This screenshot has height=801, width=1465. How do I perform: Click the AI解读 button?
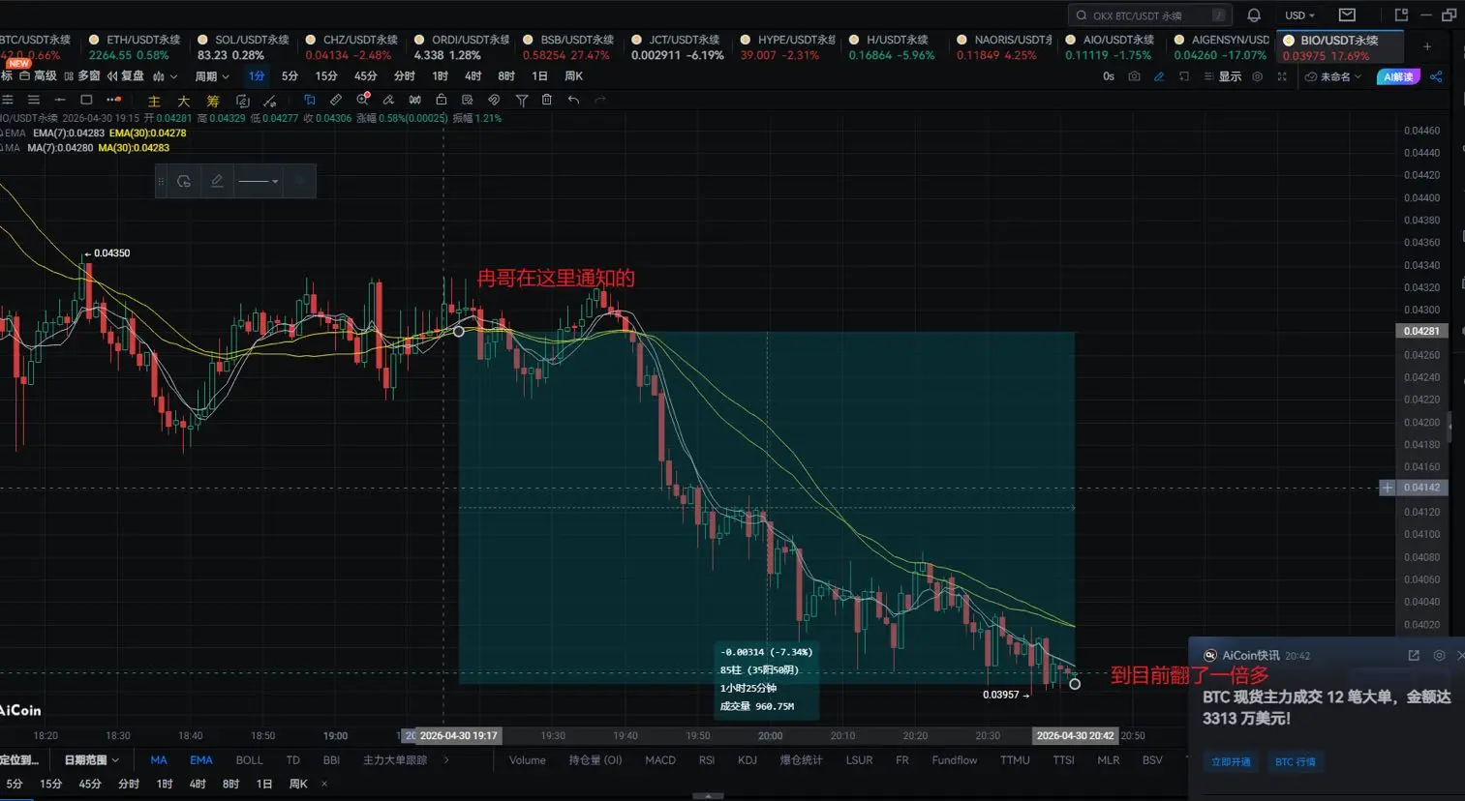coord(1398,76)
